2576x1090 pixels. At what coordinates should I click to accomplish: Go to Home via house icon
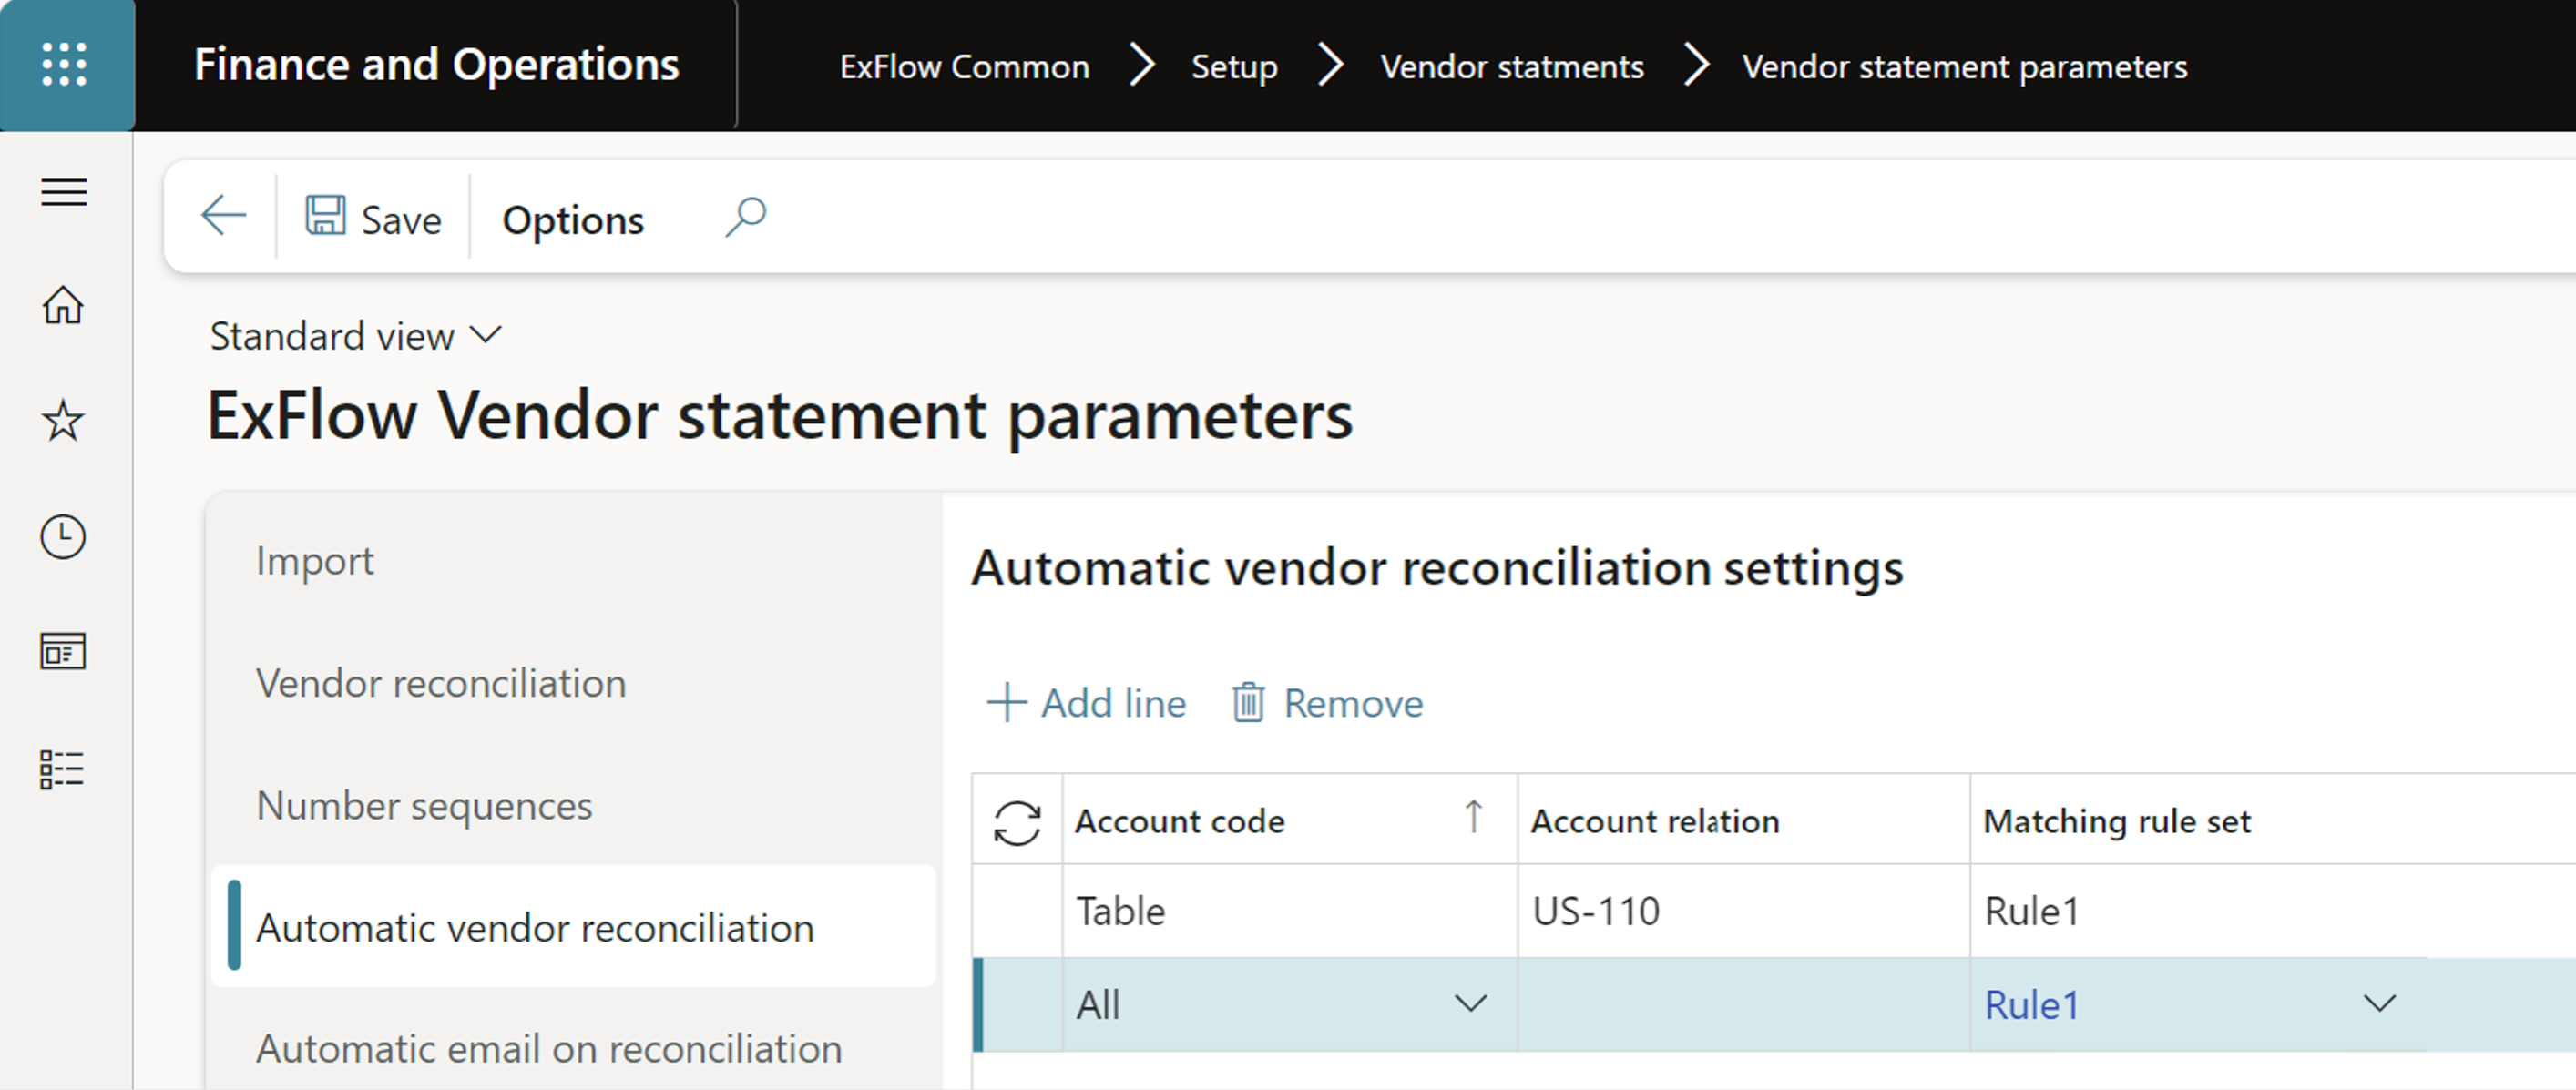tap(63, 305)
